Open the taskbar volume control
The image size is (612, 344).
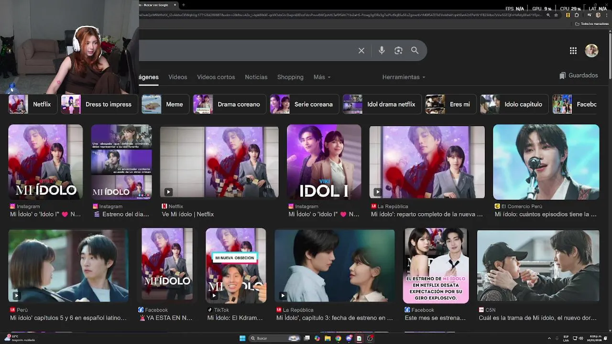(x=580, y=338)
